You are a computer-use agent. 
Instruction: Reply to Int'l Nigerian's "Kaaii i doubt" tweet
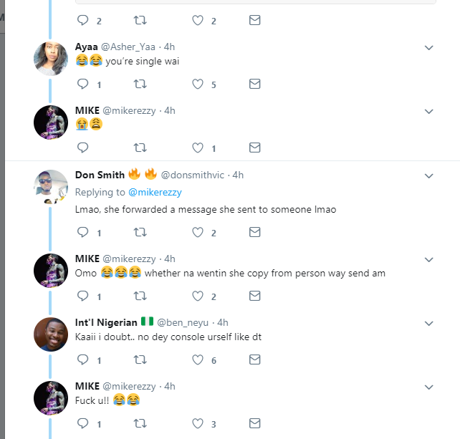tap(82, 360)
